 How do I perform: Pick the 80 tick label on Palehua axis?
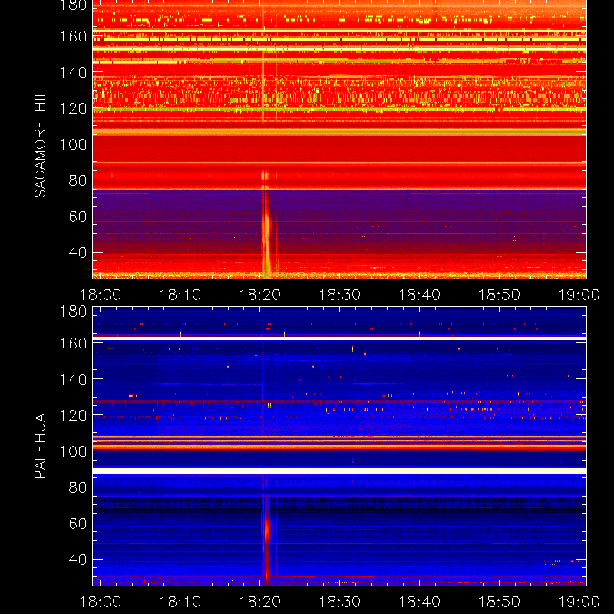pos(78,487)
